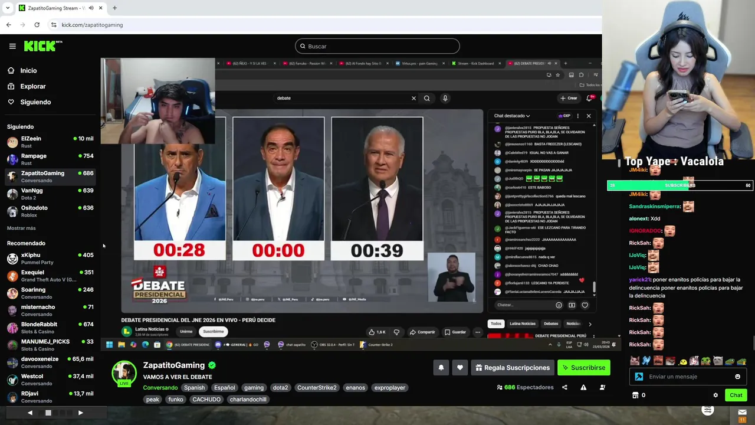
Task: Open ElZeein channel in sidebar
Action: click(x=50, y=142)
